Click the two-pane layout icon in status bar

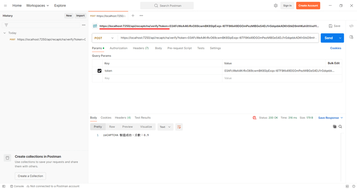tap(347, 186)
